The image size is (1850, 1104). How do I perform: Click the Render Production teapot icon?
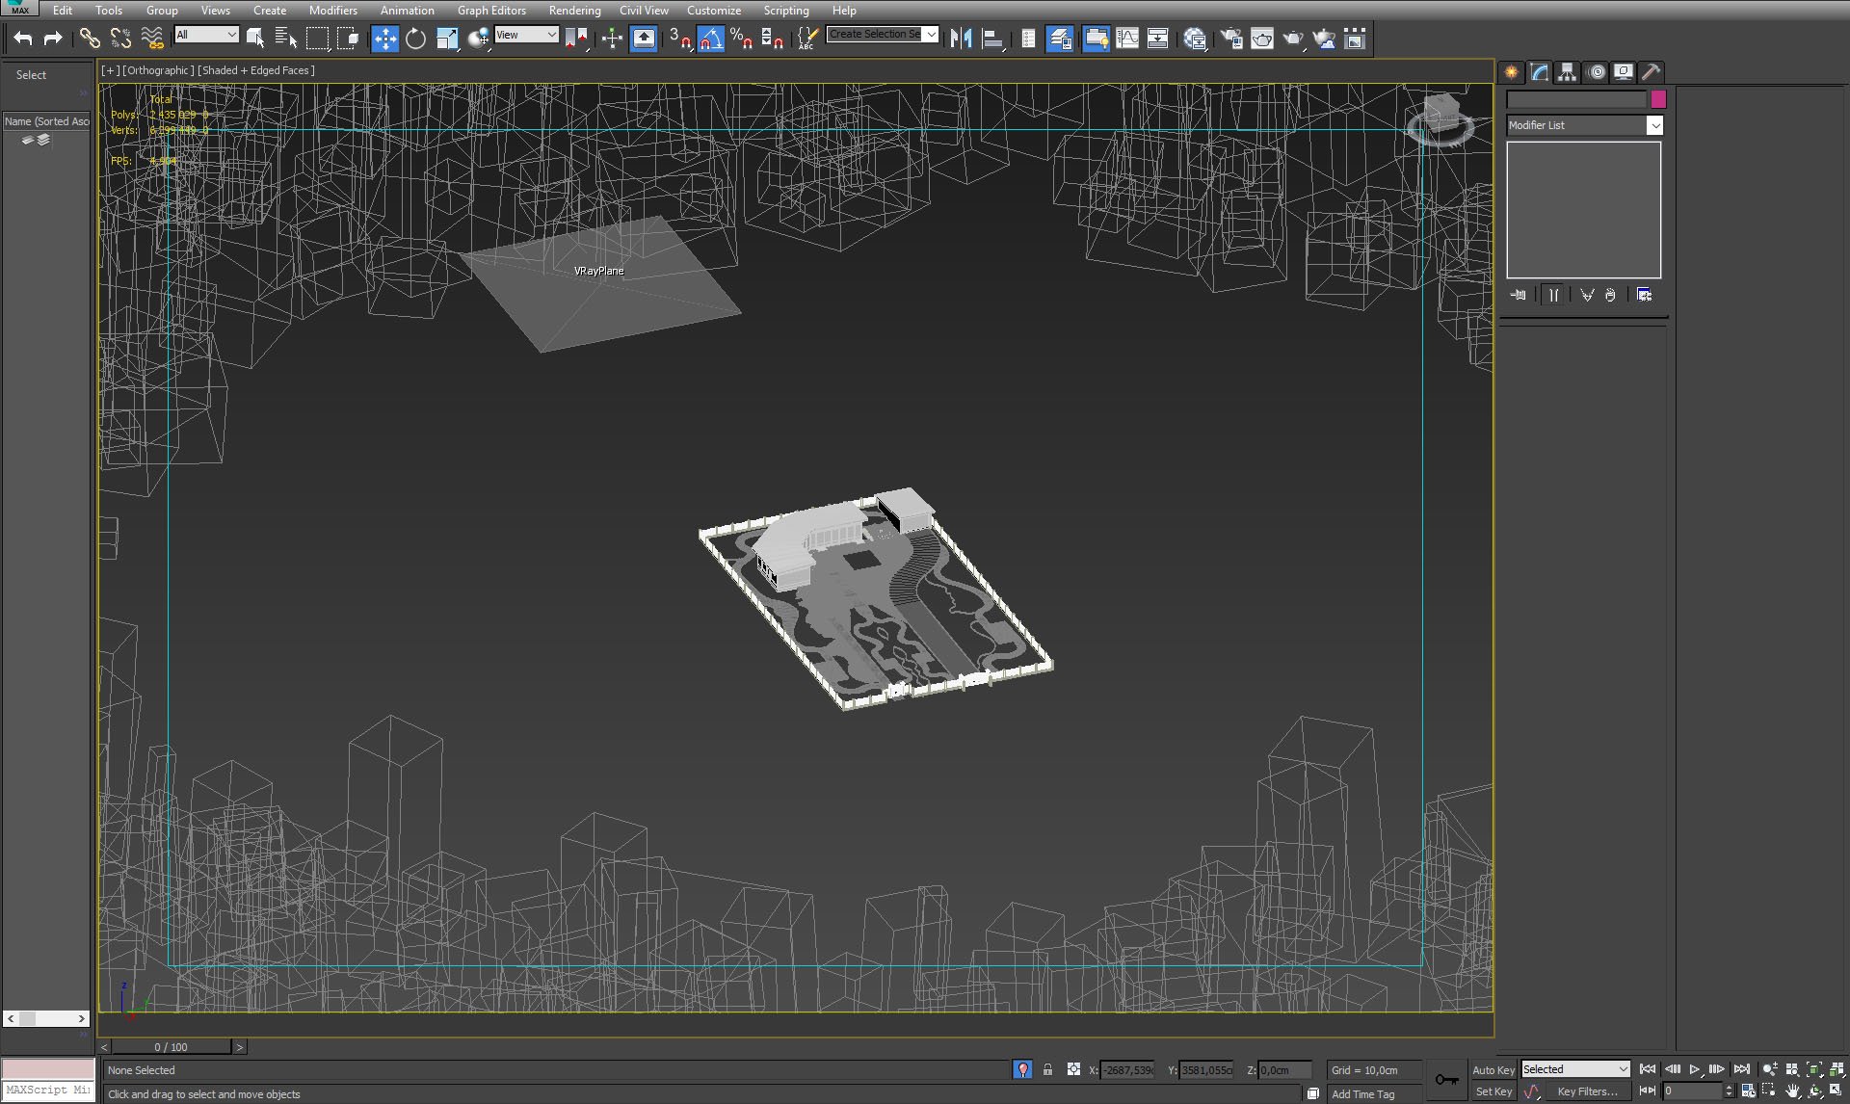pyautogui.click(x=1292, y=39)
